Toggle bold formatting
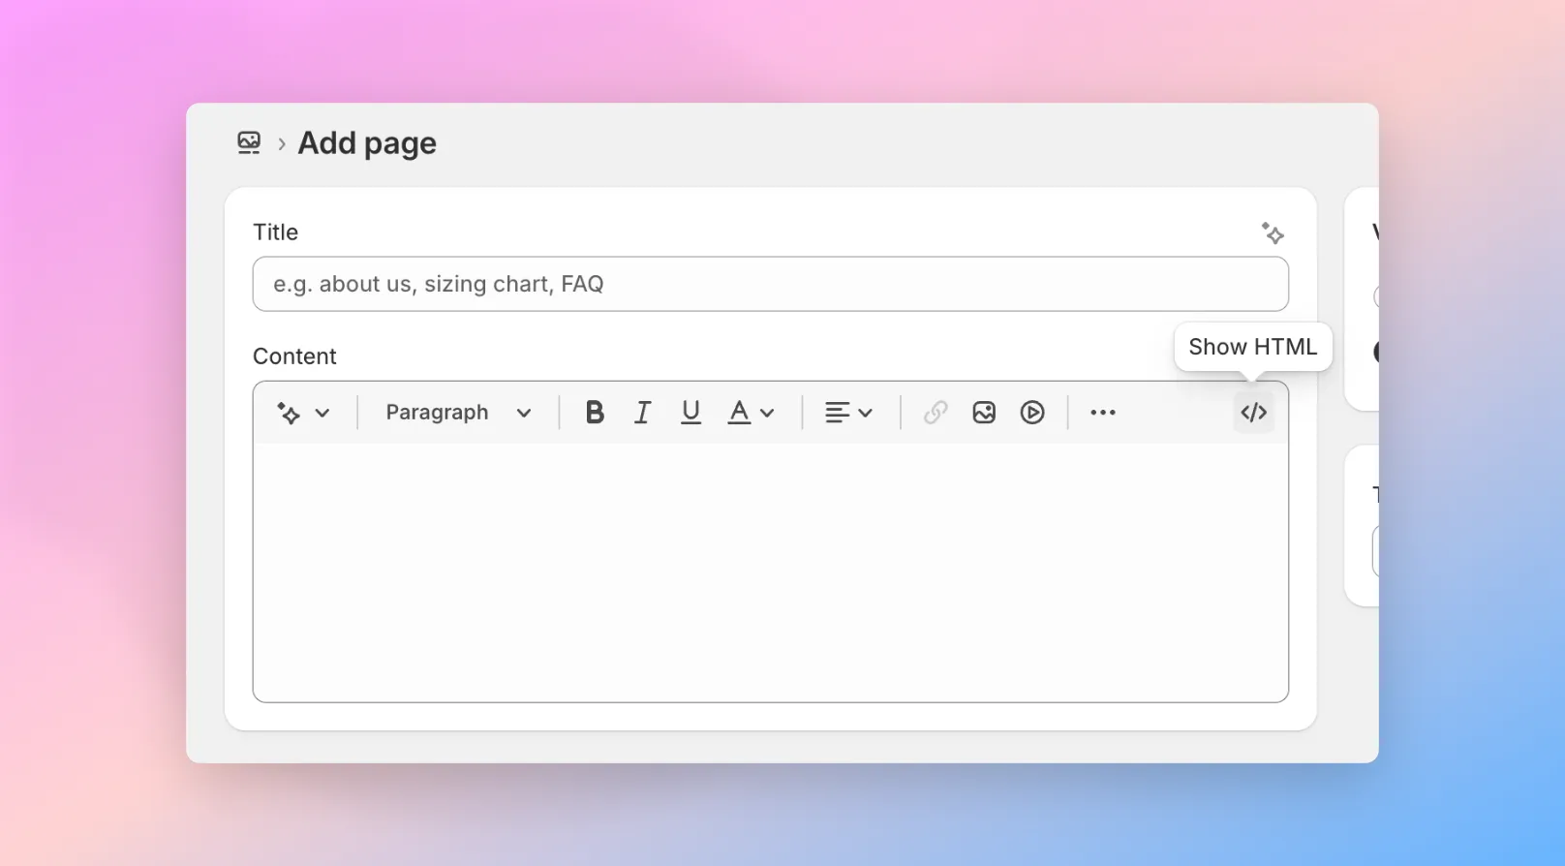Viewport: 1565px width, 866px height. pos(595,413)
